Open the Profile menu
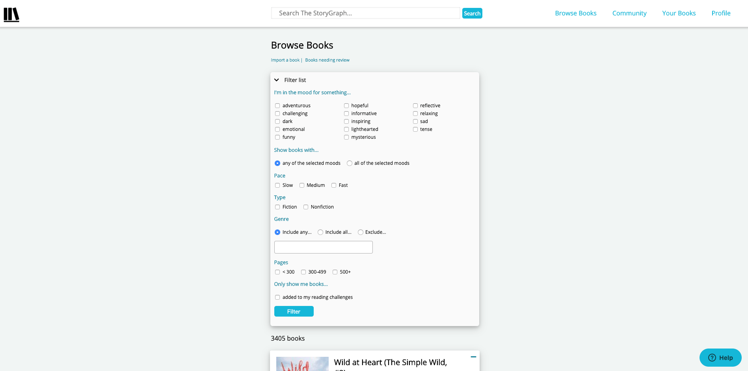Viewport: 748px width, 371px height. [x=721, y=13]
